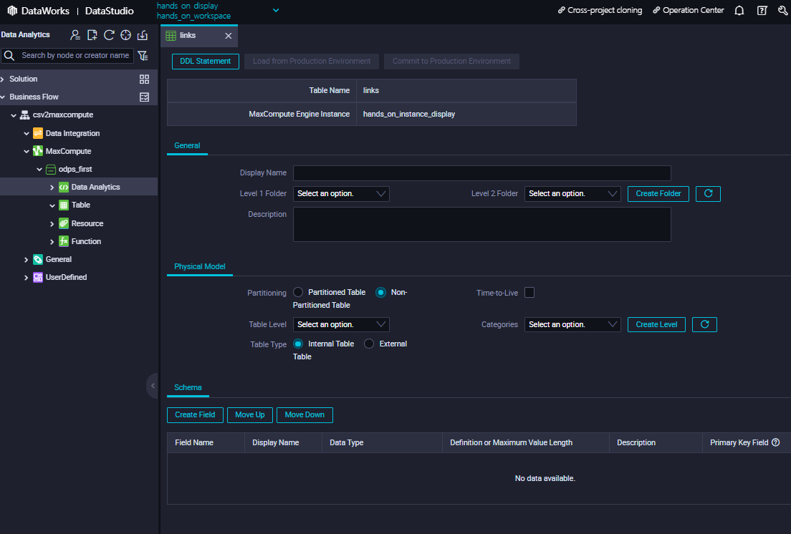Select the MaxCompute engine icon

tap(38, 151)
